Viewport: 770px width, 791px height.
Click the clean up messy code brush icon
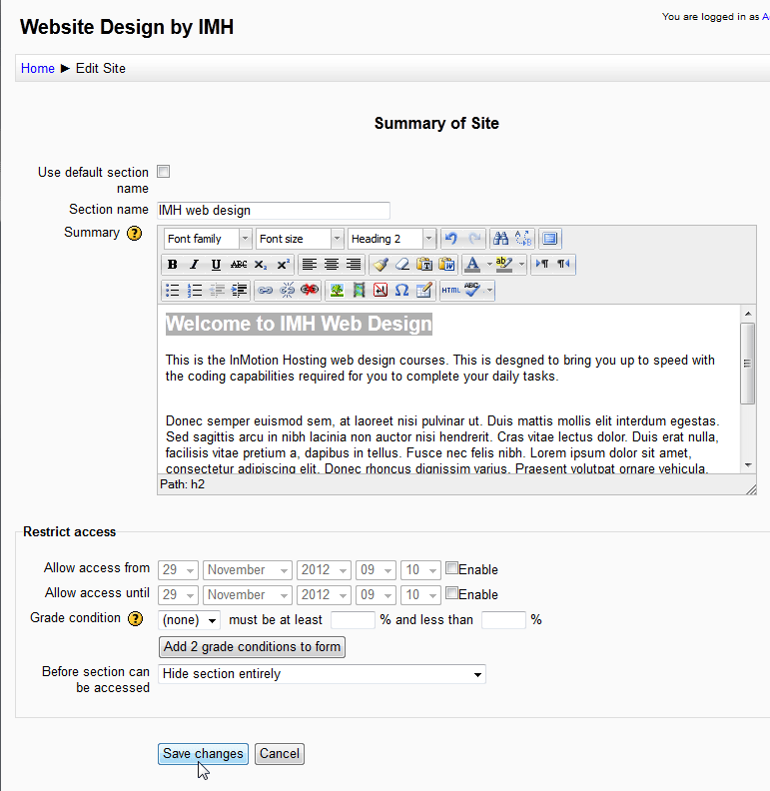(380, 265)
